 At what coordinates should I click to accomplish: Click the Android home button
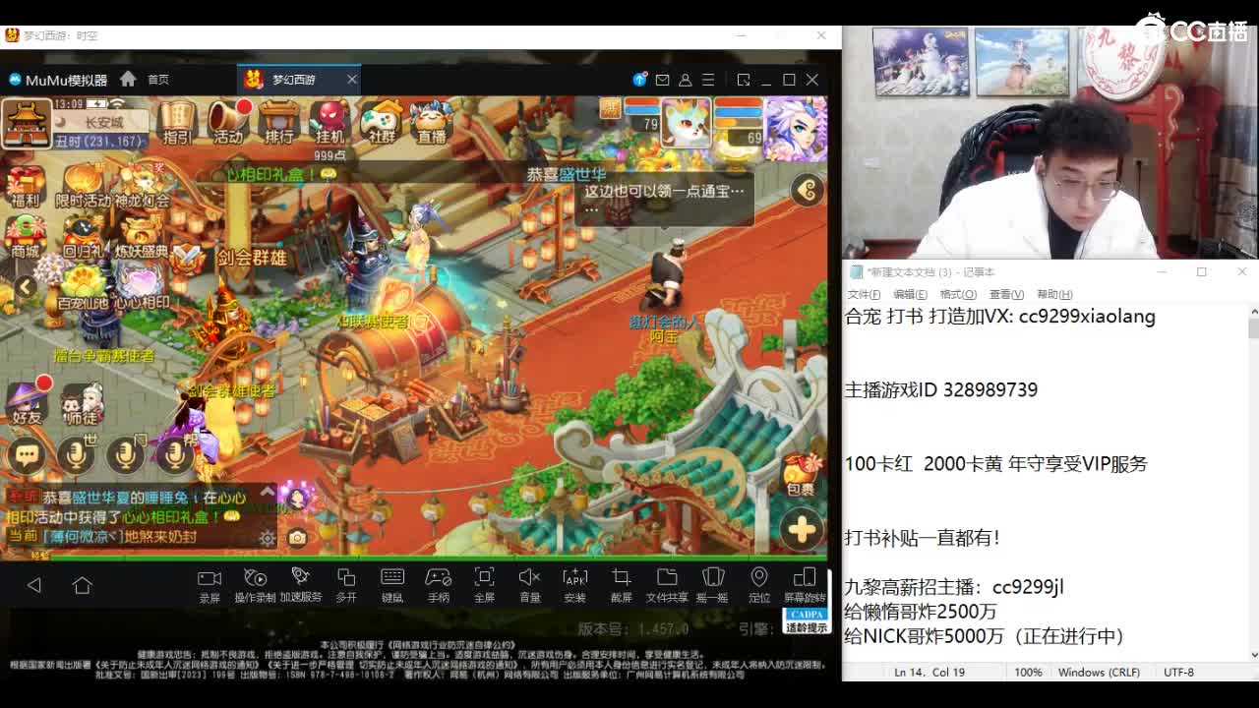pyautogui.click(x=82, y=585)
